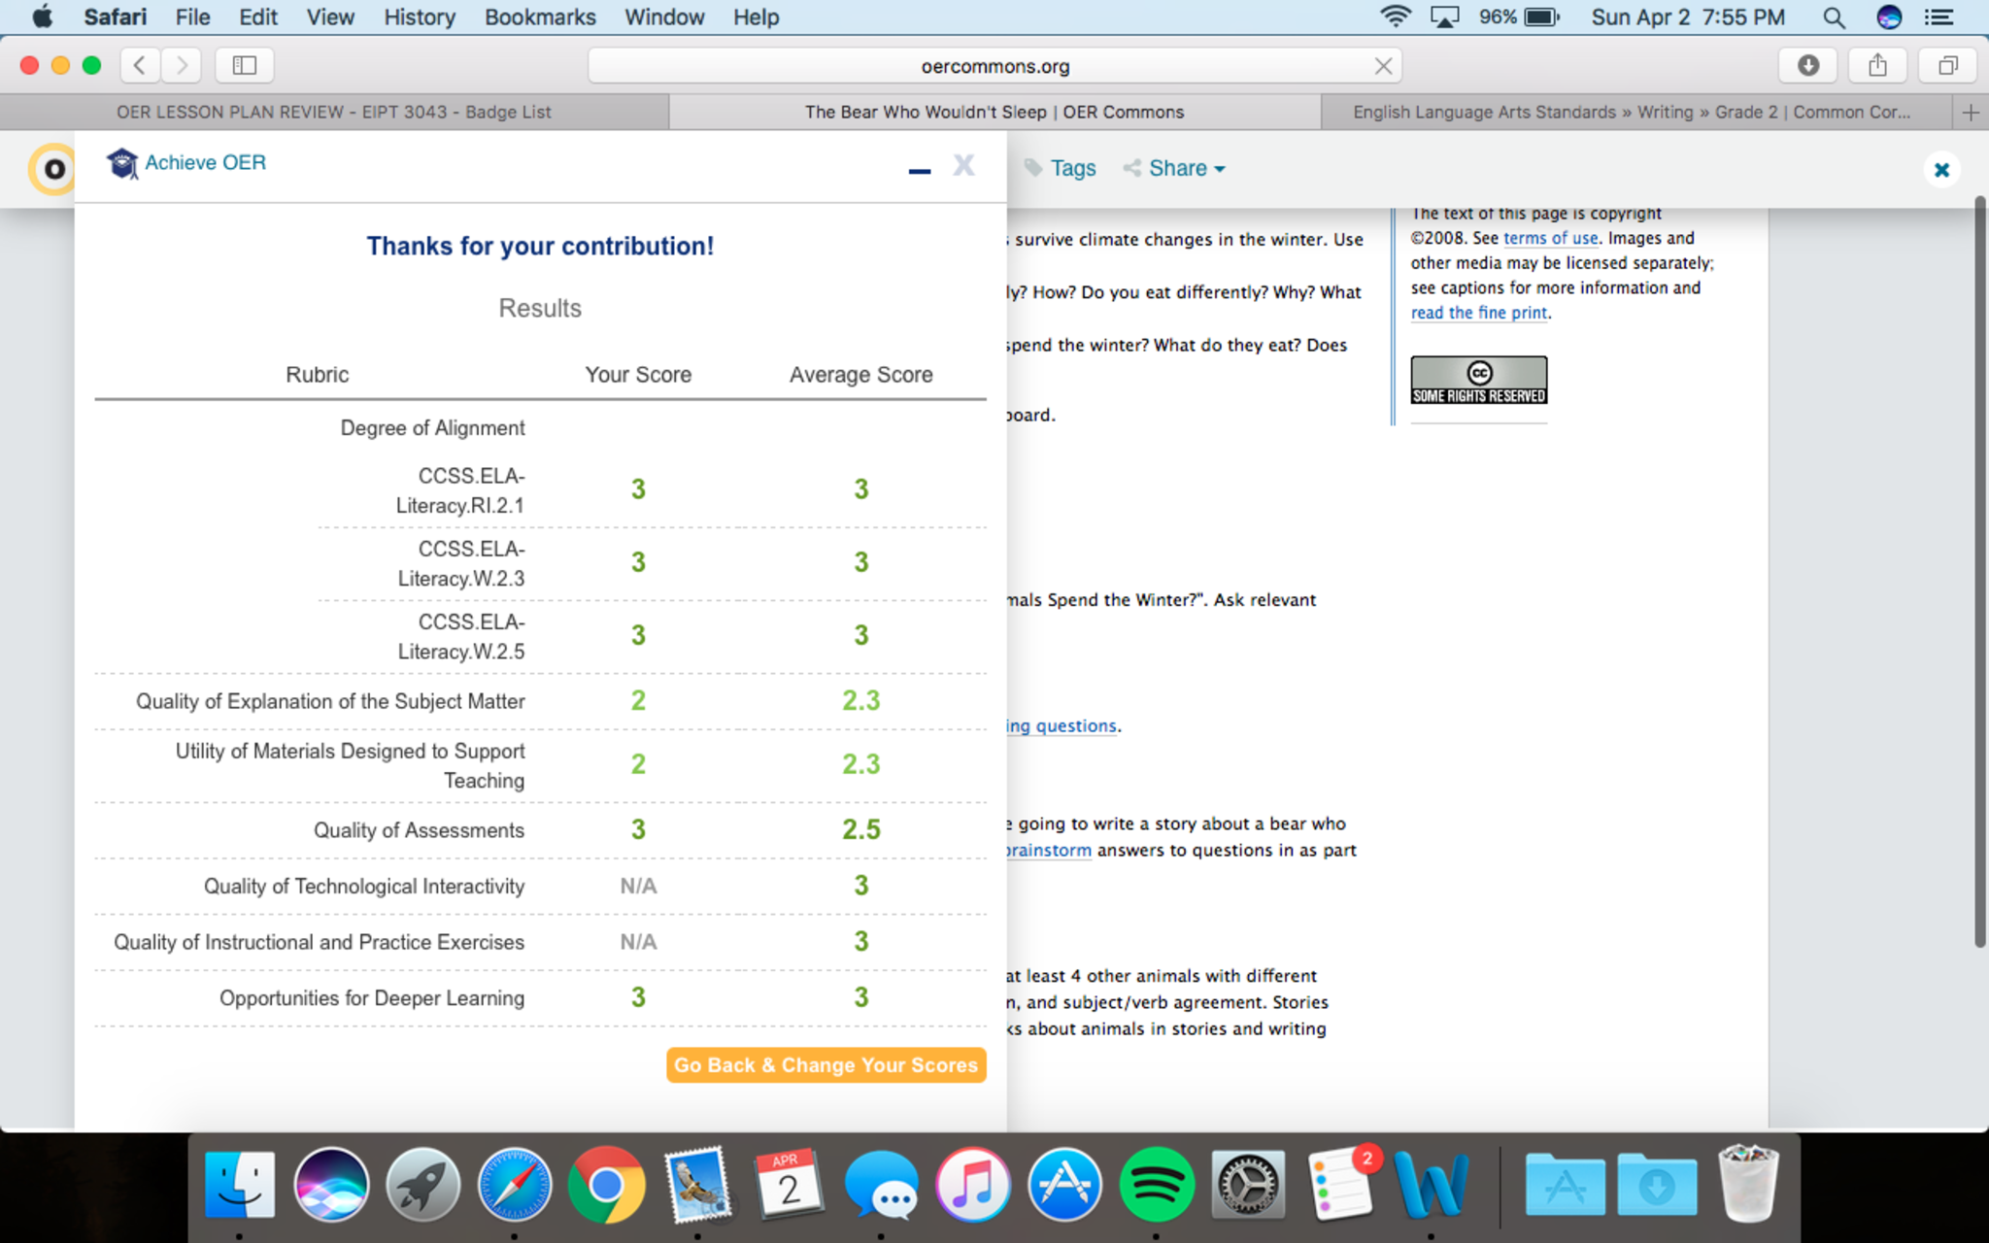The image size is (1989, 1243).
Task: Click the read the fine print link
Action: coord(1478,313)
